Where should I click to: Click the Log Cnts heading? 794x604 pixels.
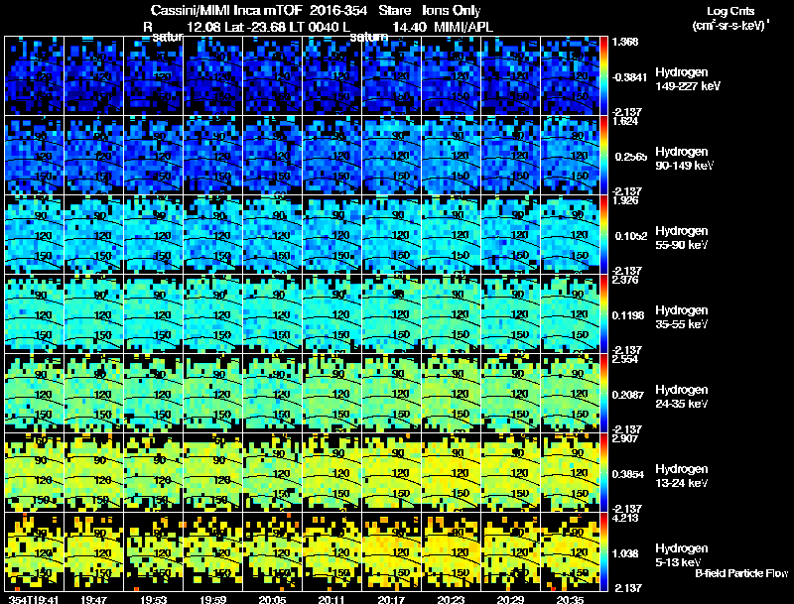coord(730,11)
